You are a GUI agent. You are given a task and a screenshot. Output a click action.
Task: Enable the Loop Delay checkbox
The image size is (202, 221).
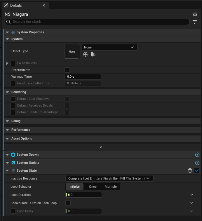[13, 211]
